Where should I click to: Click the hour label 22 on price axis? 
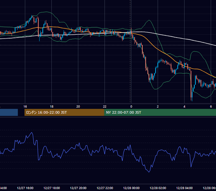(105, 107)
